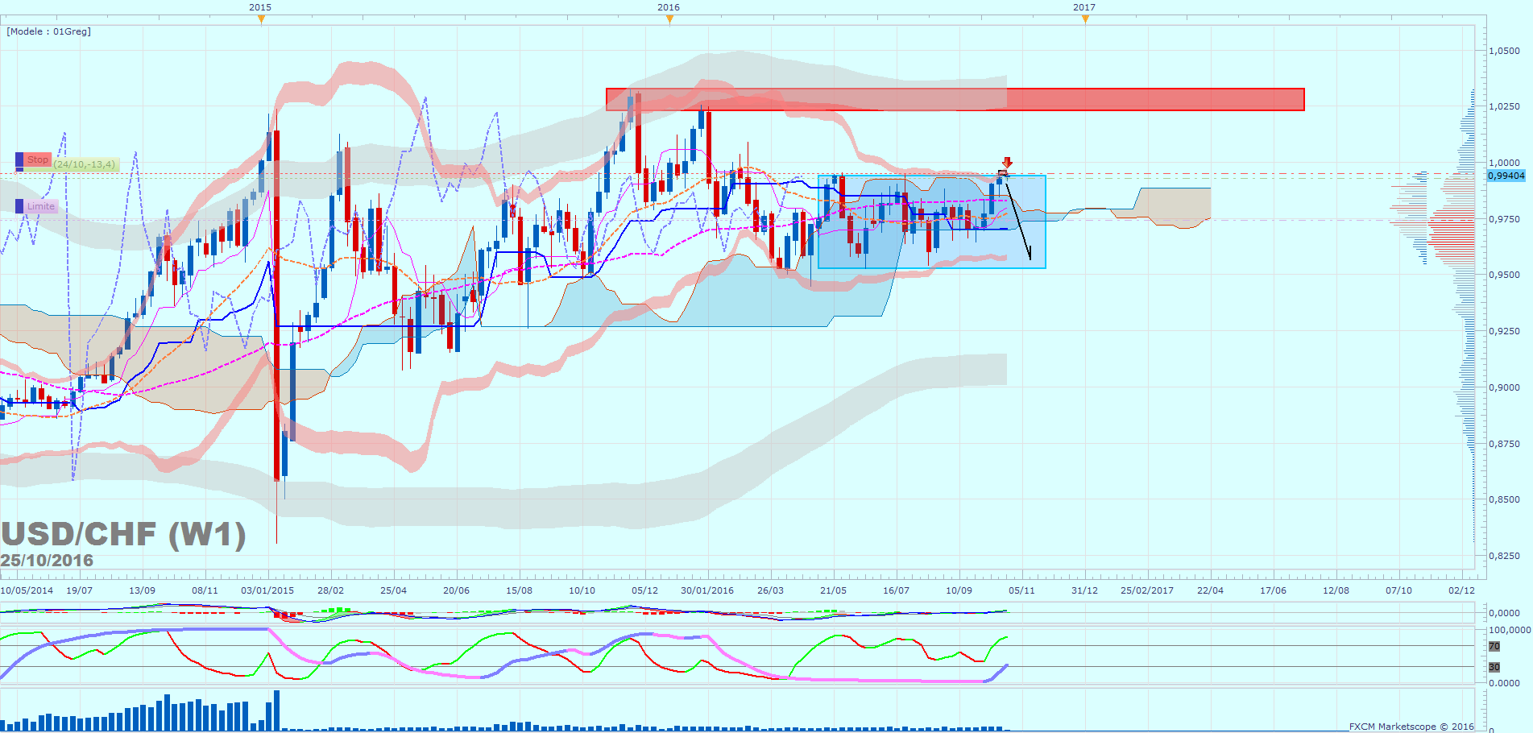Click the 07/10 date axis label
The image size is (1533, 733).
(1398, 590)
